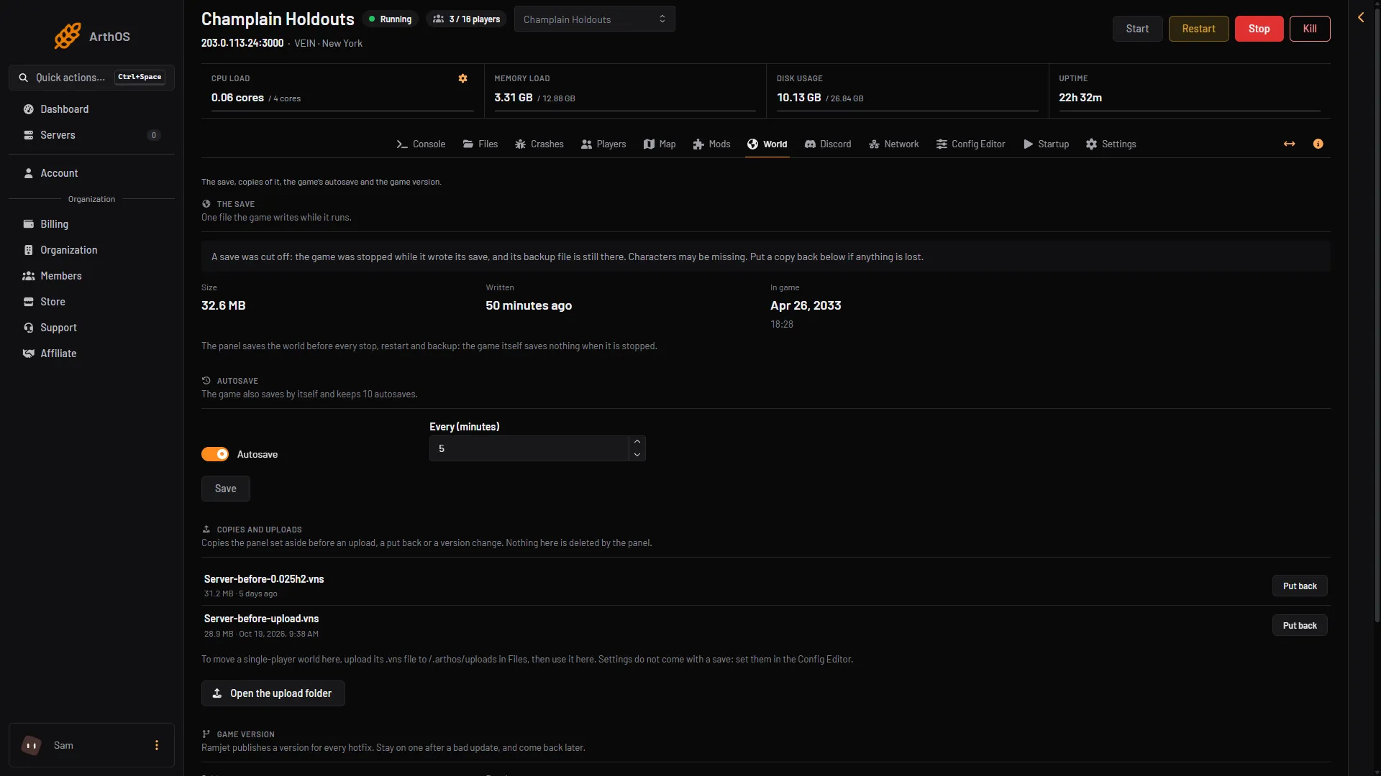Open the Quick actions search box
The width and height of the screenshot is (1381, 776).
(x=91, y=78)
